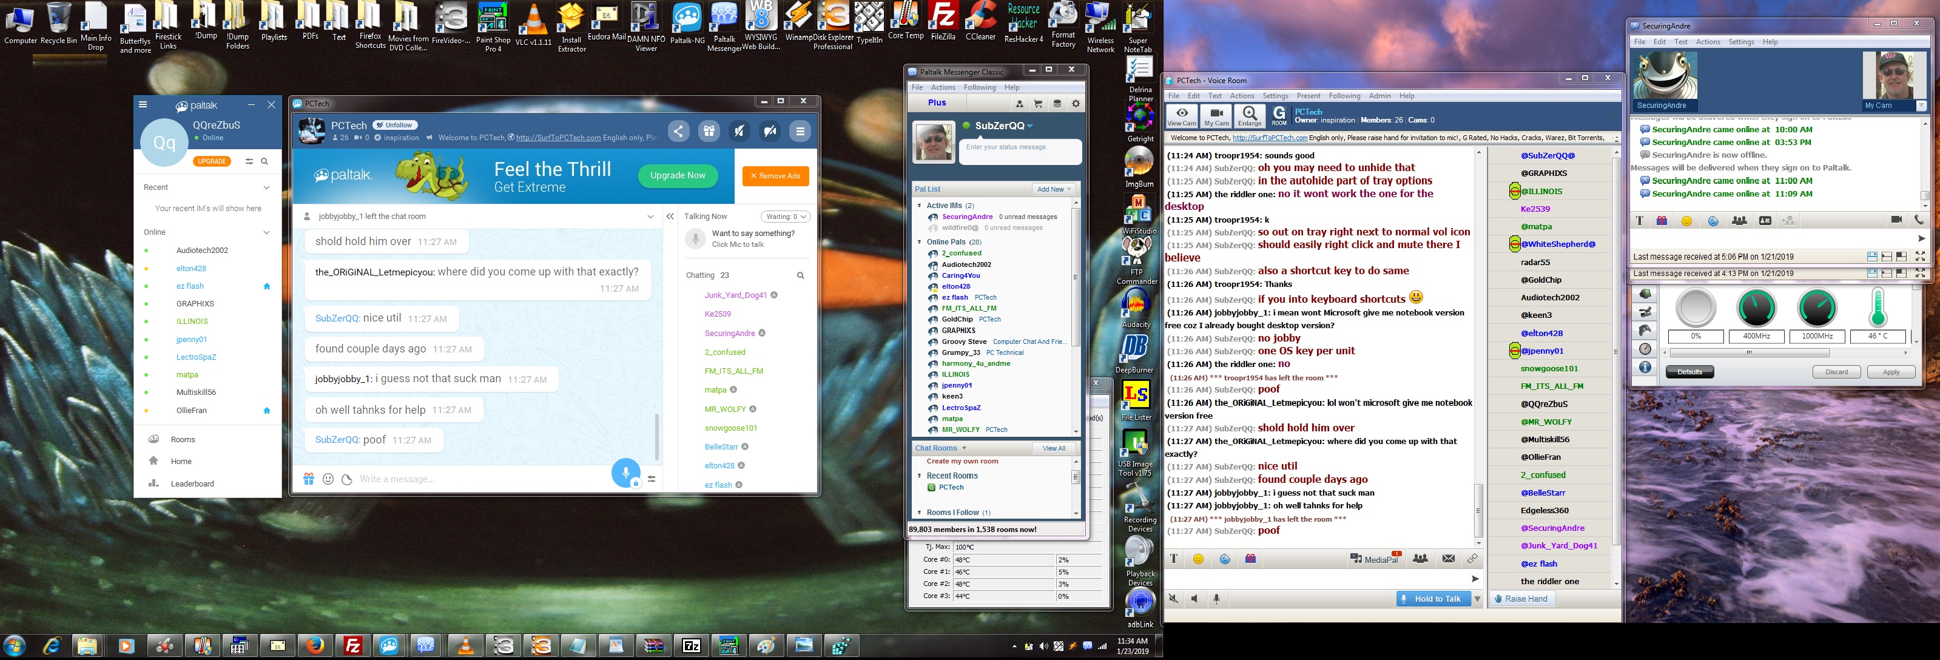Open Admin menu in Voice Room

1379,96
